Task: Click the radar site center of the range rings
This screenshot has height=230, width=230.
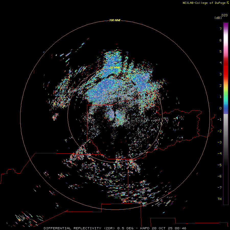Action: pos(115,115)
